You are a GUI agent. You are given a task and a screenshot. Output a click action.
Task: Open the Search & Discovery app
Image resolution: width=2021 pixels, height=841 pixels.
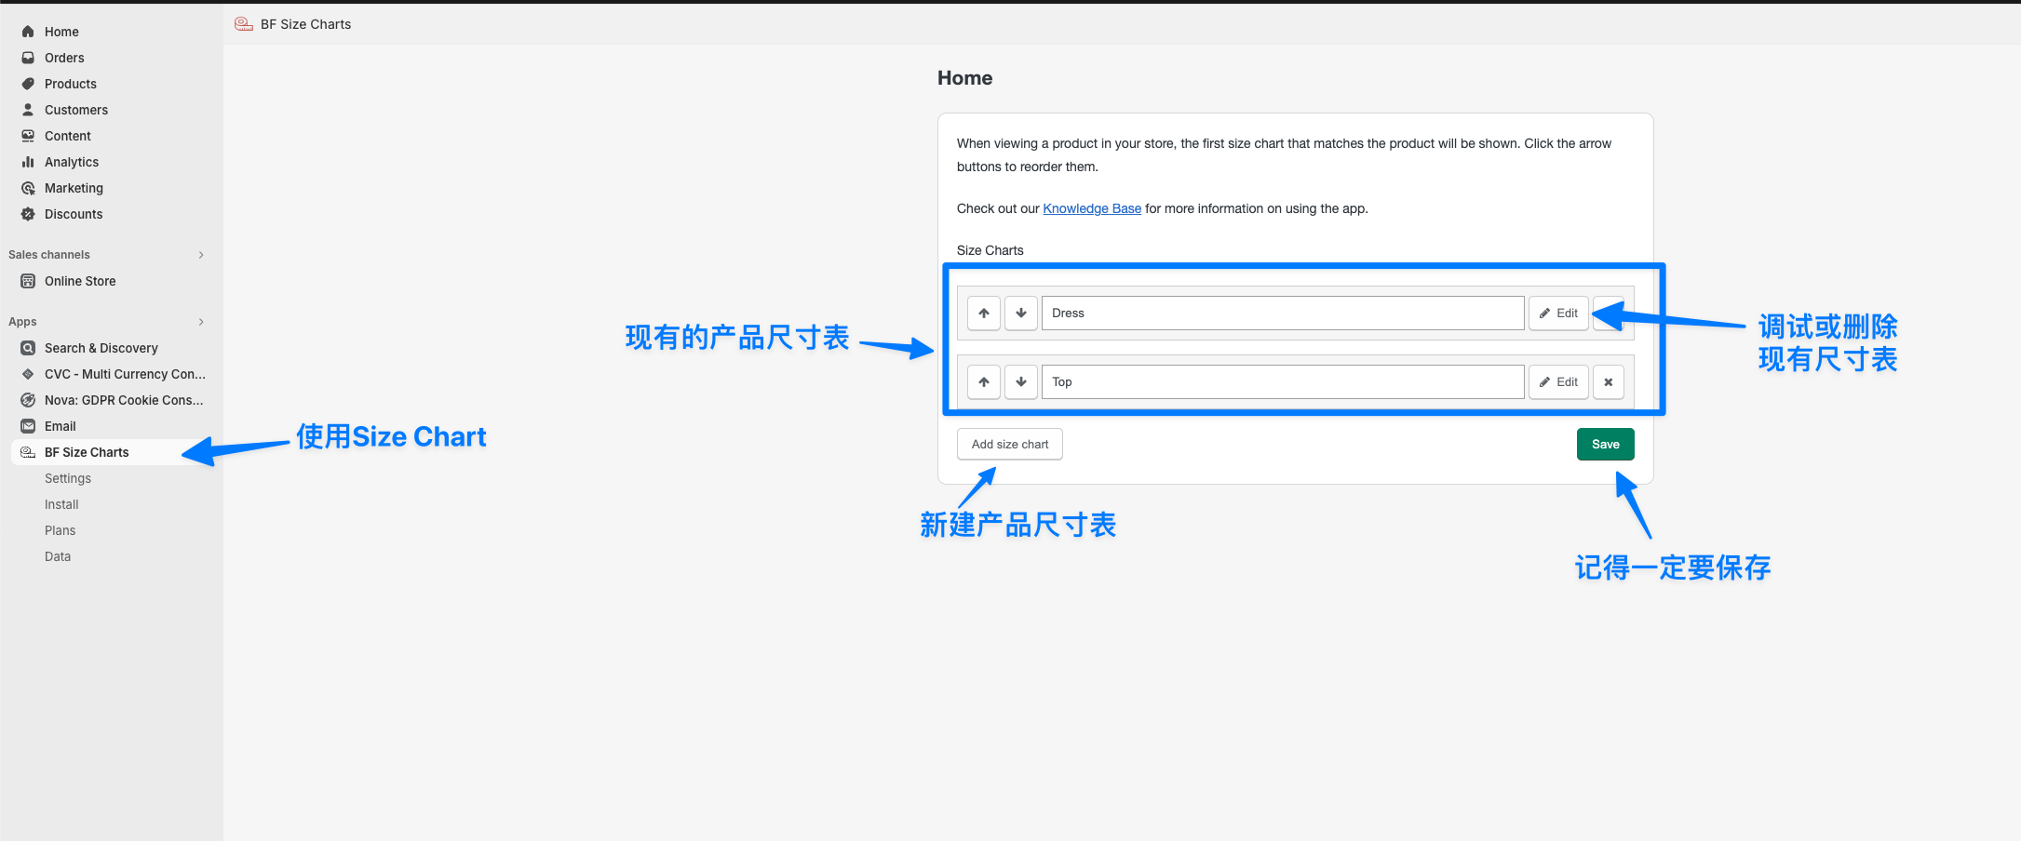pyautogui.click(x=101, y=348)
